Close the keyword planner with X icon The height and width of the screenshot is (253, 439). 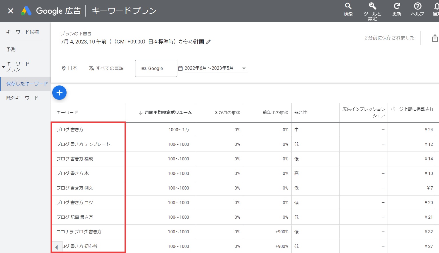11,11
